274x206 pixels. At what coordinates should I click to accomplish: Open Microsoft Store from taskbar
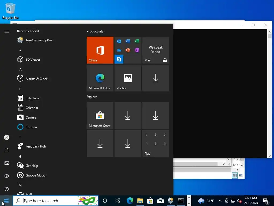click(150, 201)
